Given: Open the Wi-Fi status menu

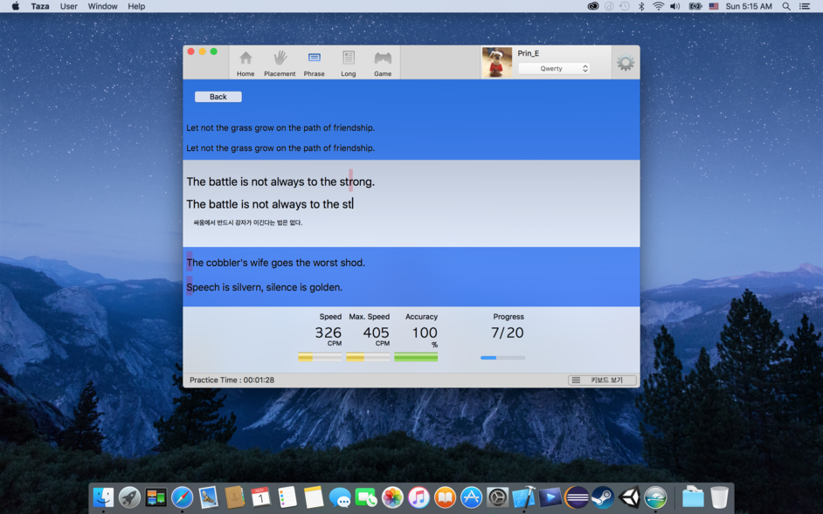Looking at the screenshot, I should point(658,6).
